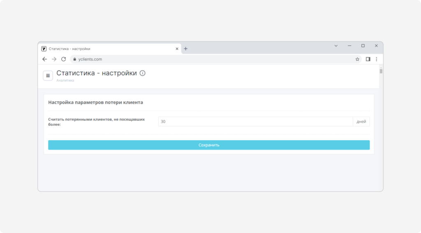Focus the lost clients days input field

tap(255, 122)
